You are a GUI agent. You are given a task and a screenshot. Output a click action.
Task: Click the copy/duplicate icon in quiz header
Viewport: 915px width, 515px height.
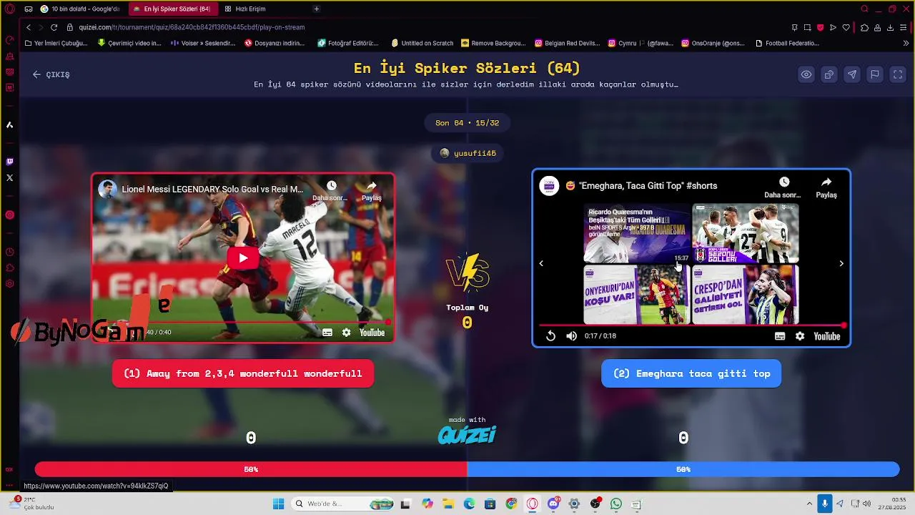tap(829, 74)
